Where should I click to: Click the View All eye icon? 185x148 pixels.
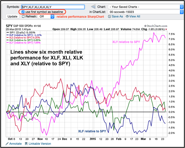pos(127,16)
